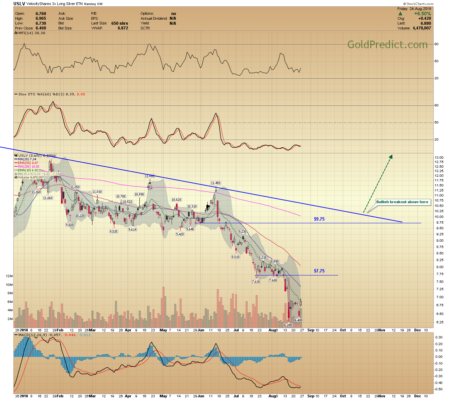
Task: Click the Low value 6.730
Action: pos(41,23)
